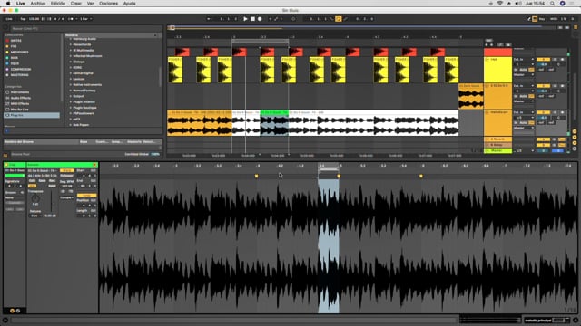Select MIDI Effects category in browser
Viewport: 581px width, 326px height.
click(x=20, y=104)
